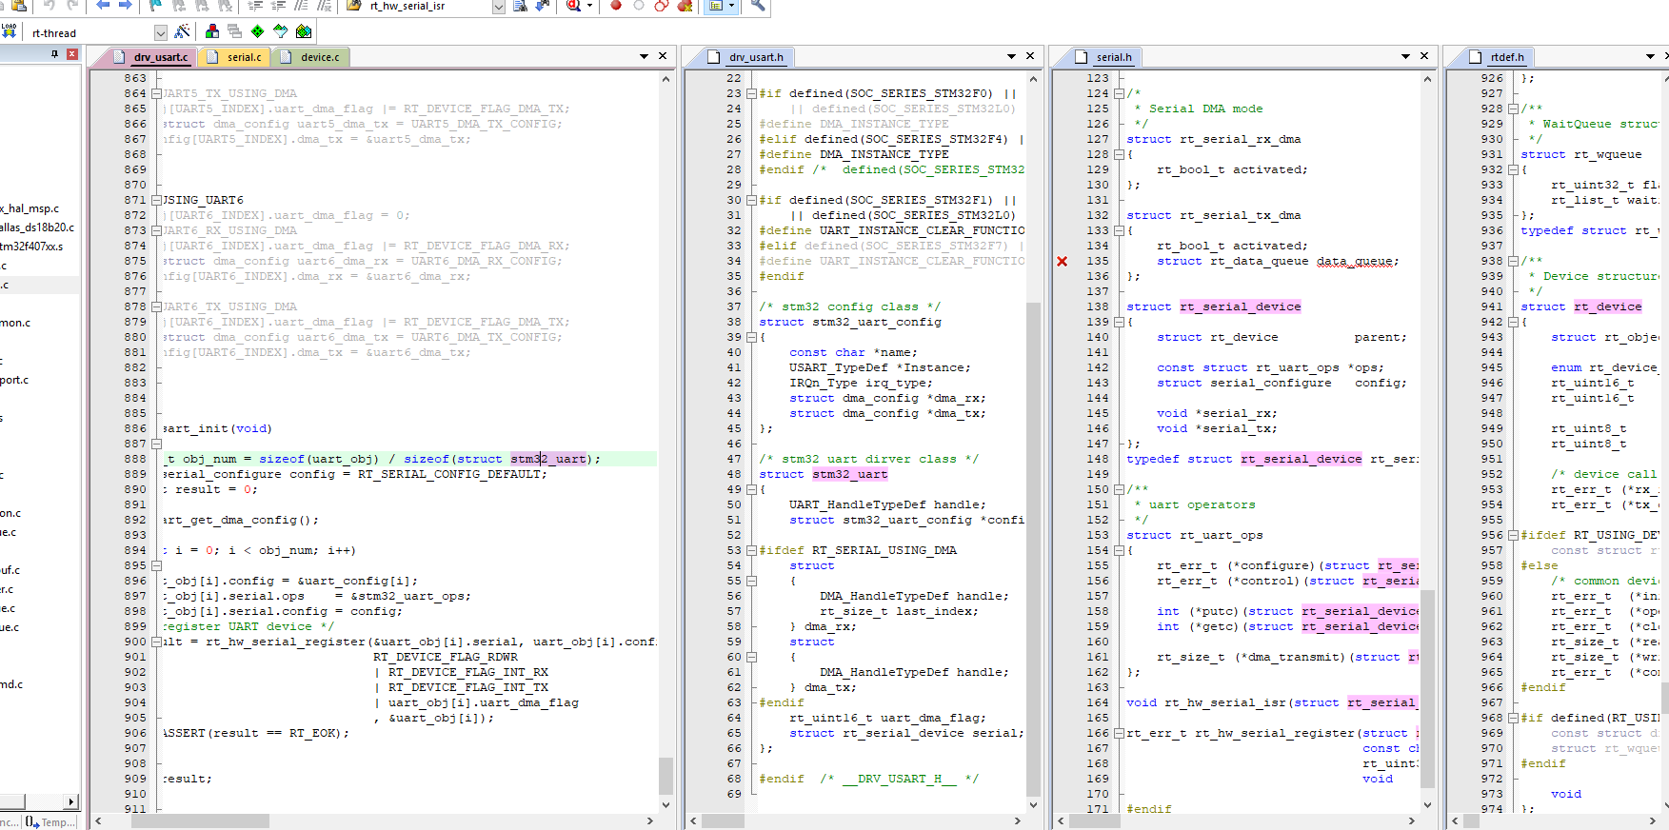Screen dimensions: 1669x830
Task: Select the allas_ds18b20.c file in project tree
Action: [x=36, y=227]
